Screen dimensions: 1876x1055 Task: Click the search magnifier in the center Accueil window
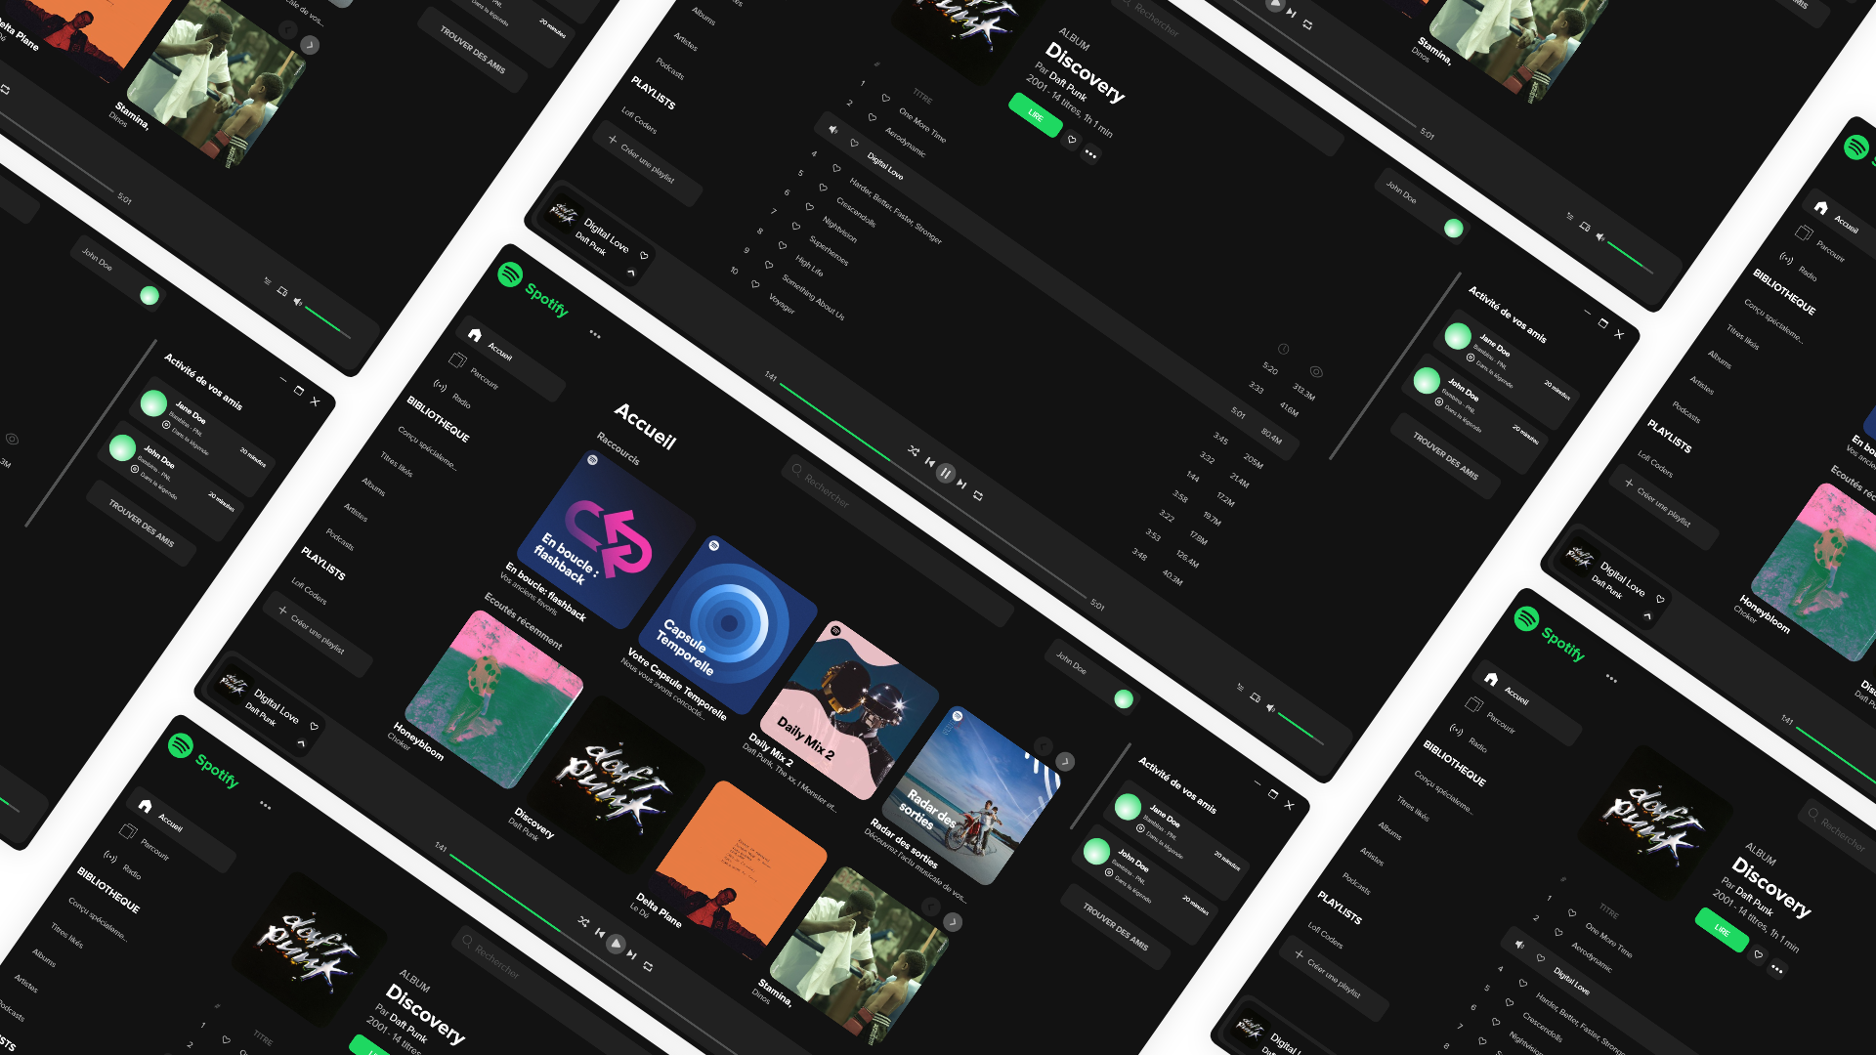click(797, 469)
